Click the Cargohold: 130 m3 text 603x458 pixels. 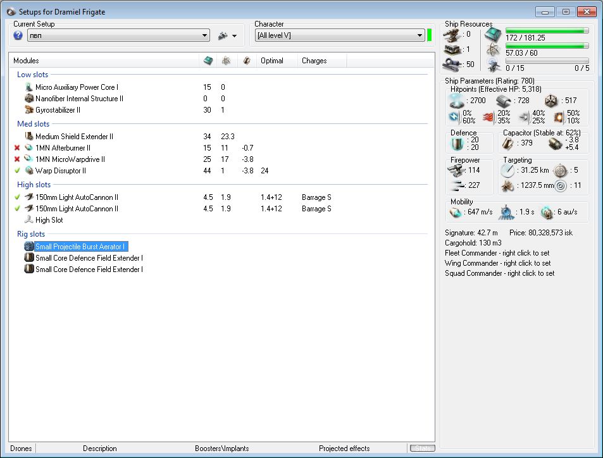[473, 243]
